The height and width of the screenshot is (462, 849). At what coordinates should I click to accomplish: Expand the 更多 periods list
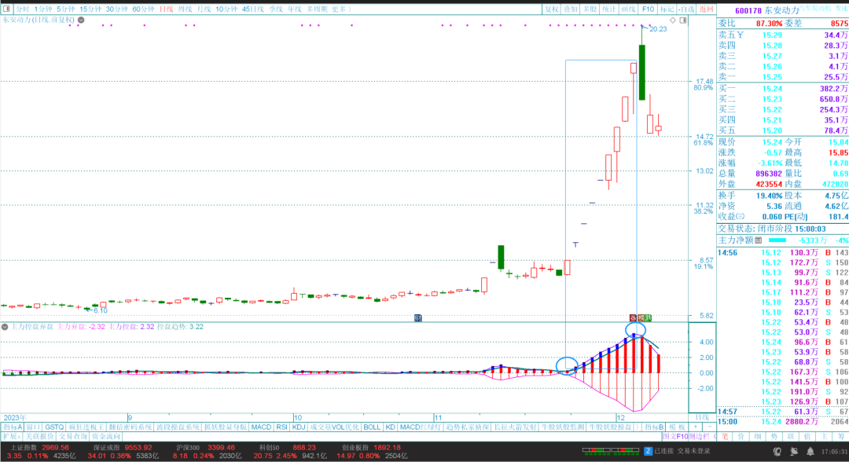tap(340, 9)
